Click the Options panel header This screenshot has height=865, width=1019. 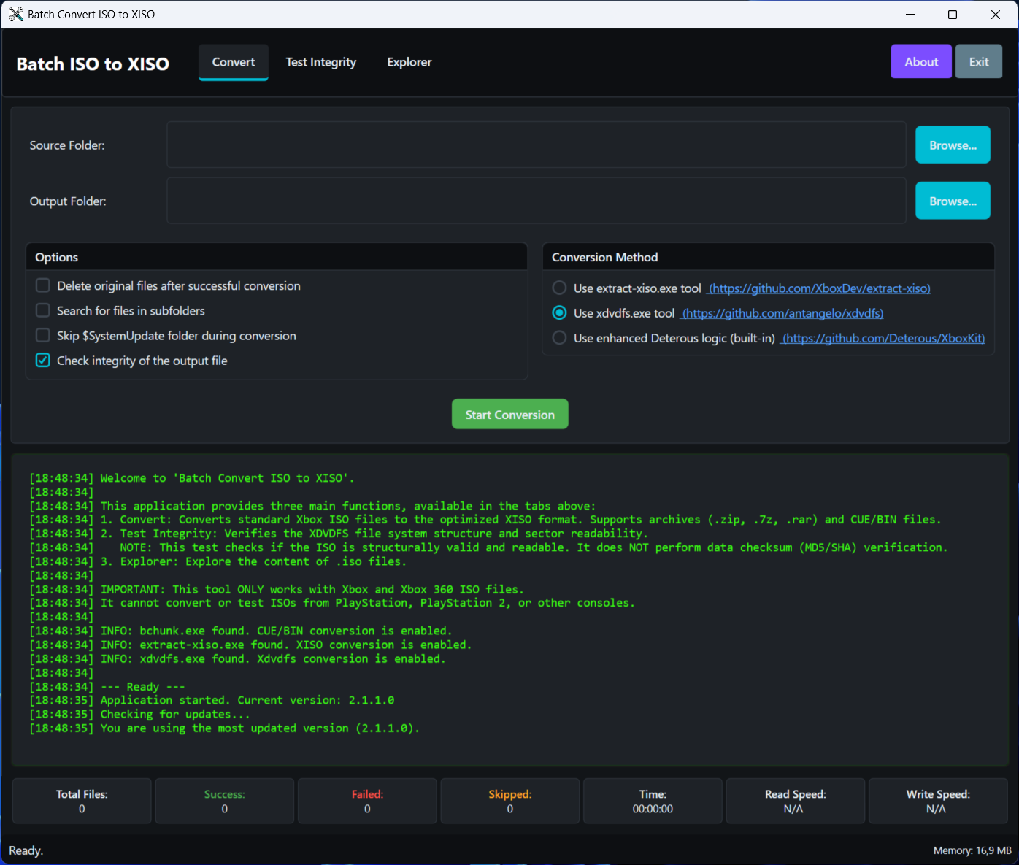point(277,257)
